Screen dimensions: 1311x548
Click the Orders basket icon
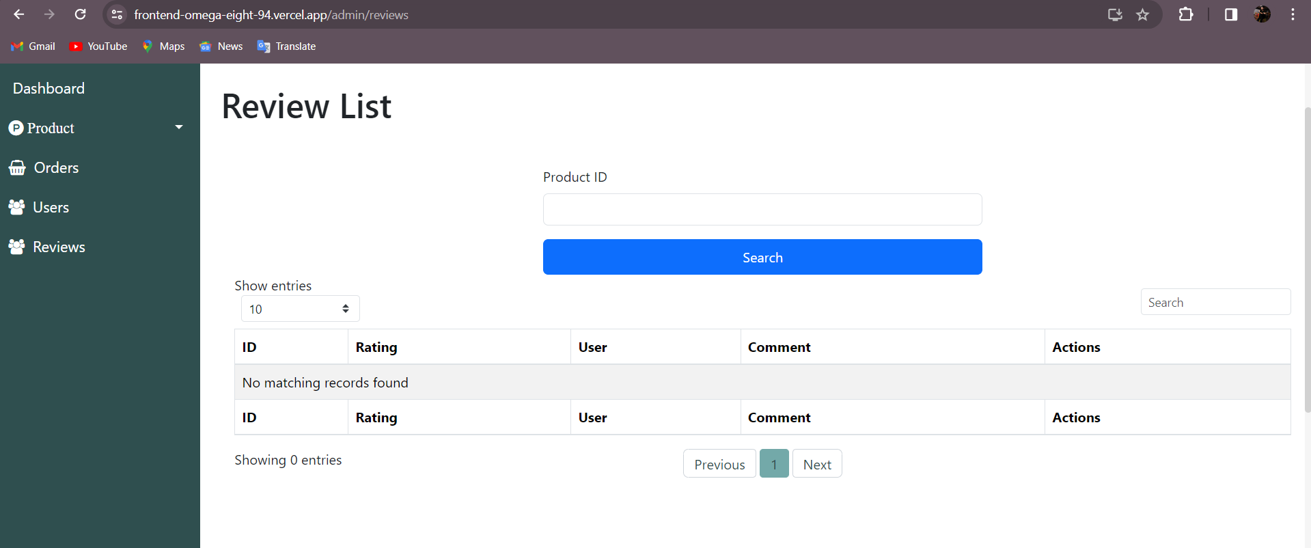[x=17, y=167]
